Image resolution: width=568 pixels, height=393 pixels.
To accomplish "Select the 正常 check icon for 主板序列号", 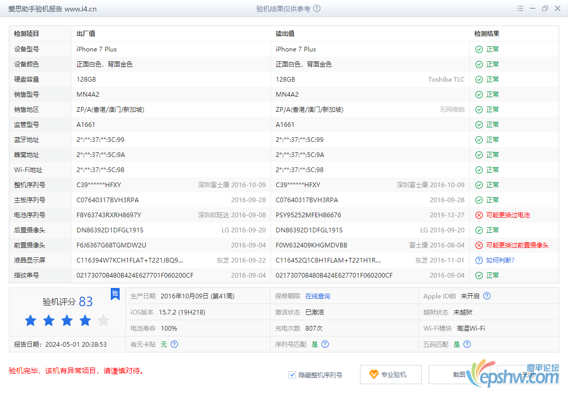I will 479,200.
